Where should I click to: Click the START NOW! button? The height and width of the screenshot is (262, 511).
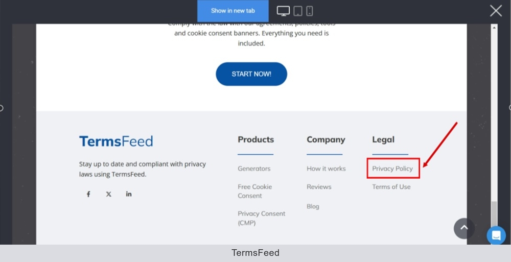coord(251,74)
